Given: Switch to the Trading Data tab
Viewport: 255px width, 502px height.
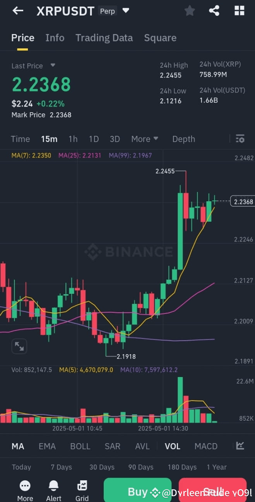Looking at the screenshot, I should 104,38.
